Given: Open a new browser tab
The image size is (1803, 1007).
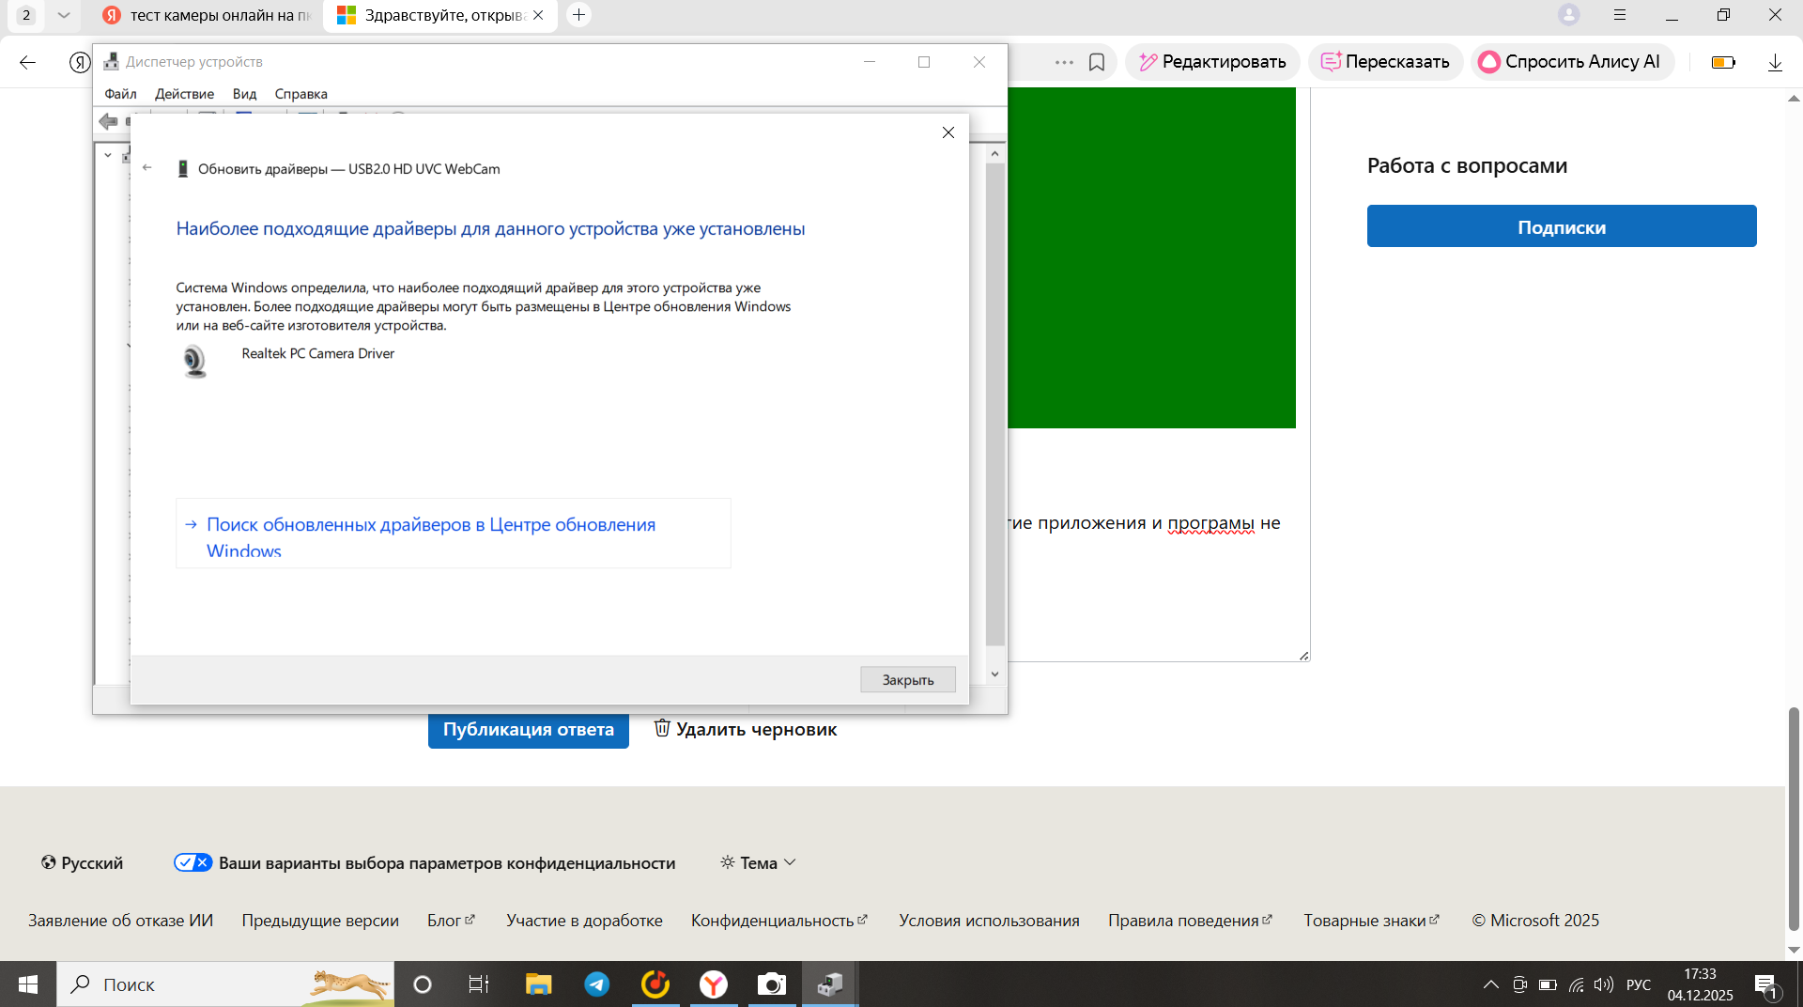Looking at the screenshot, I should 579,15.
